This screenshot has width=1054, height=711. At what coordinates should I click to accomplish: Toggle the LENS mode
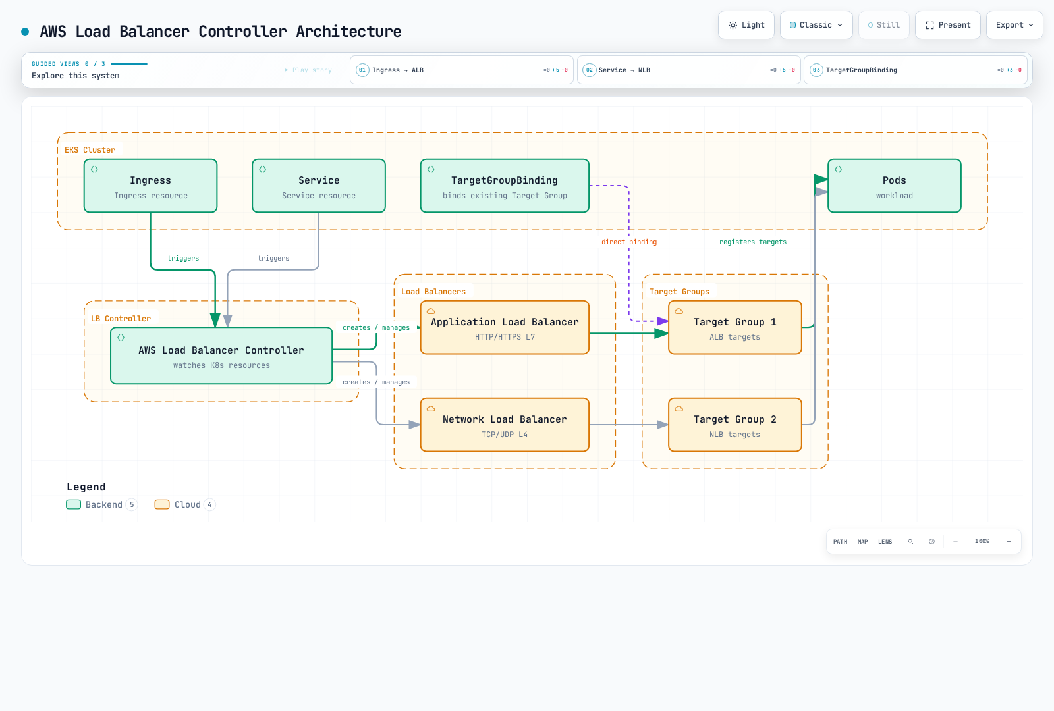coord(885,542)
